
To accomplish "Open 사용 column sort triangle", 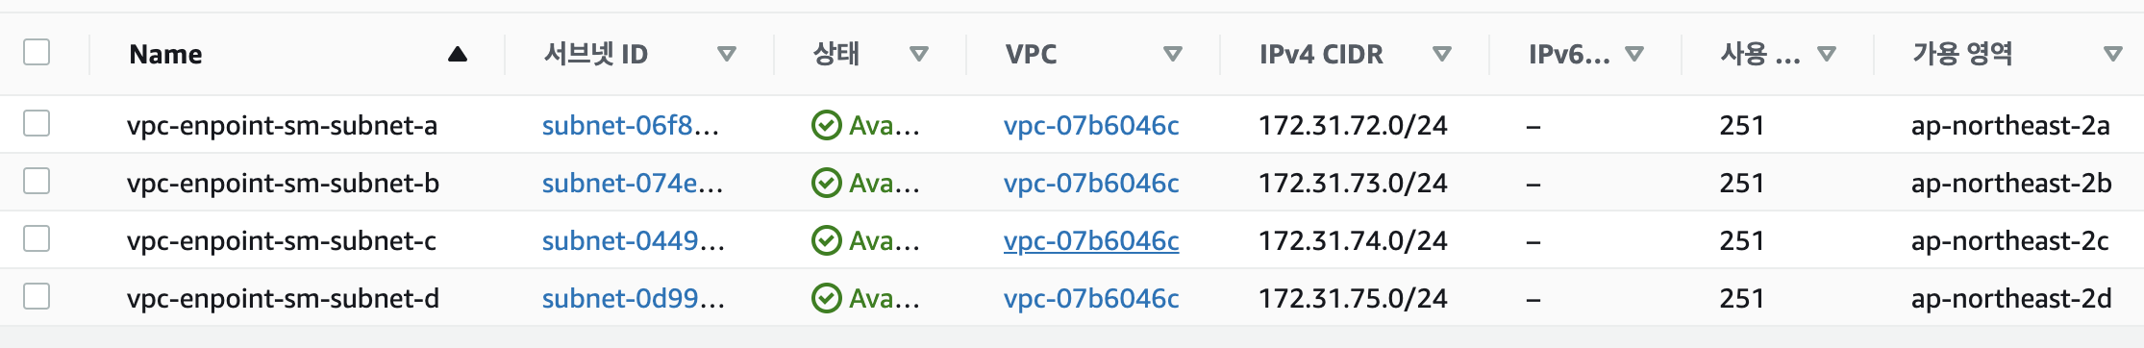I will pyautogui.click(x=1827, y=55).
